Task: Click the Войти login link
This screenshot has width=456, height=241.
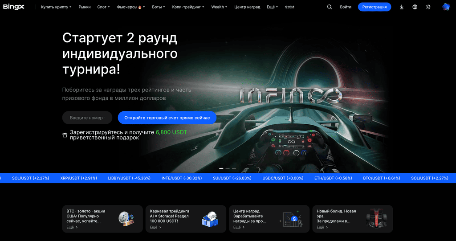Action: (x=346, y=7)
